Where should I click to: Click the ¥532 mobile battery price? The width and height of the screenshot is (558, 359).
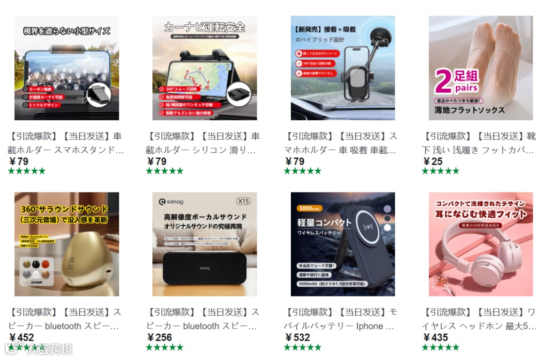click(297, 337)
